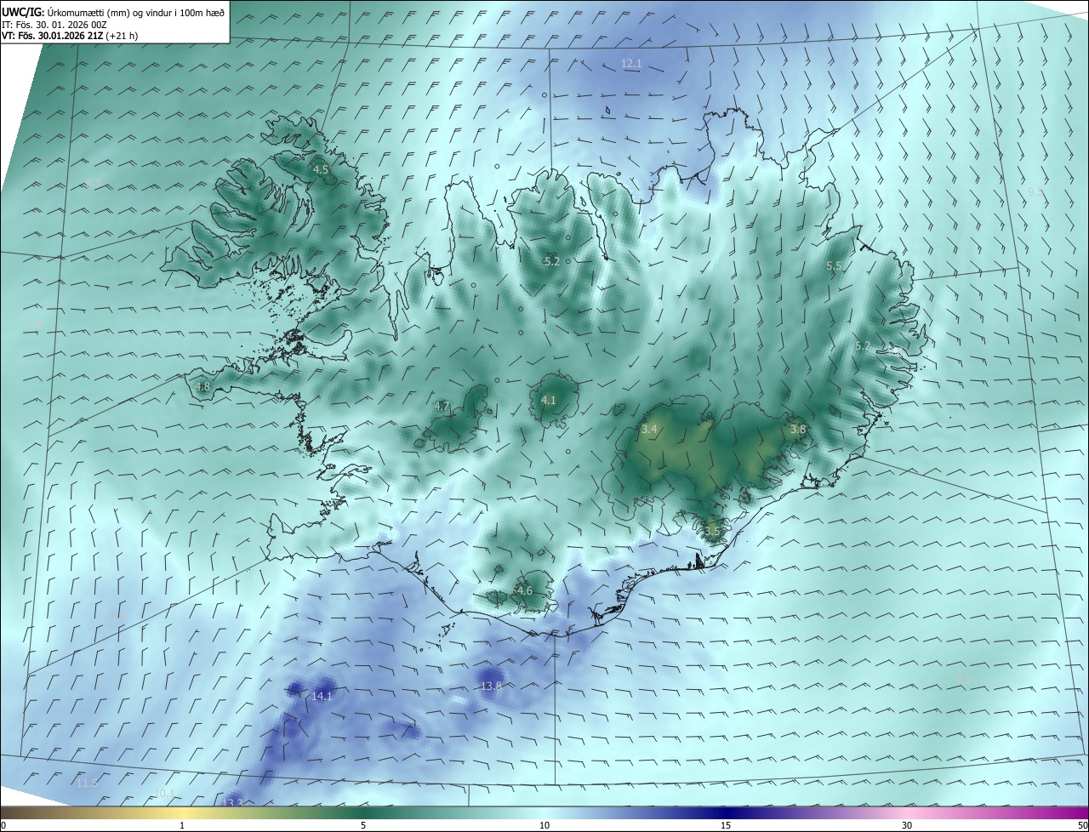
Task: Click the 11.5 value in the southwest corner
Action: (x=88, y=783)
